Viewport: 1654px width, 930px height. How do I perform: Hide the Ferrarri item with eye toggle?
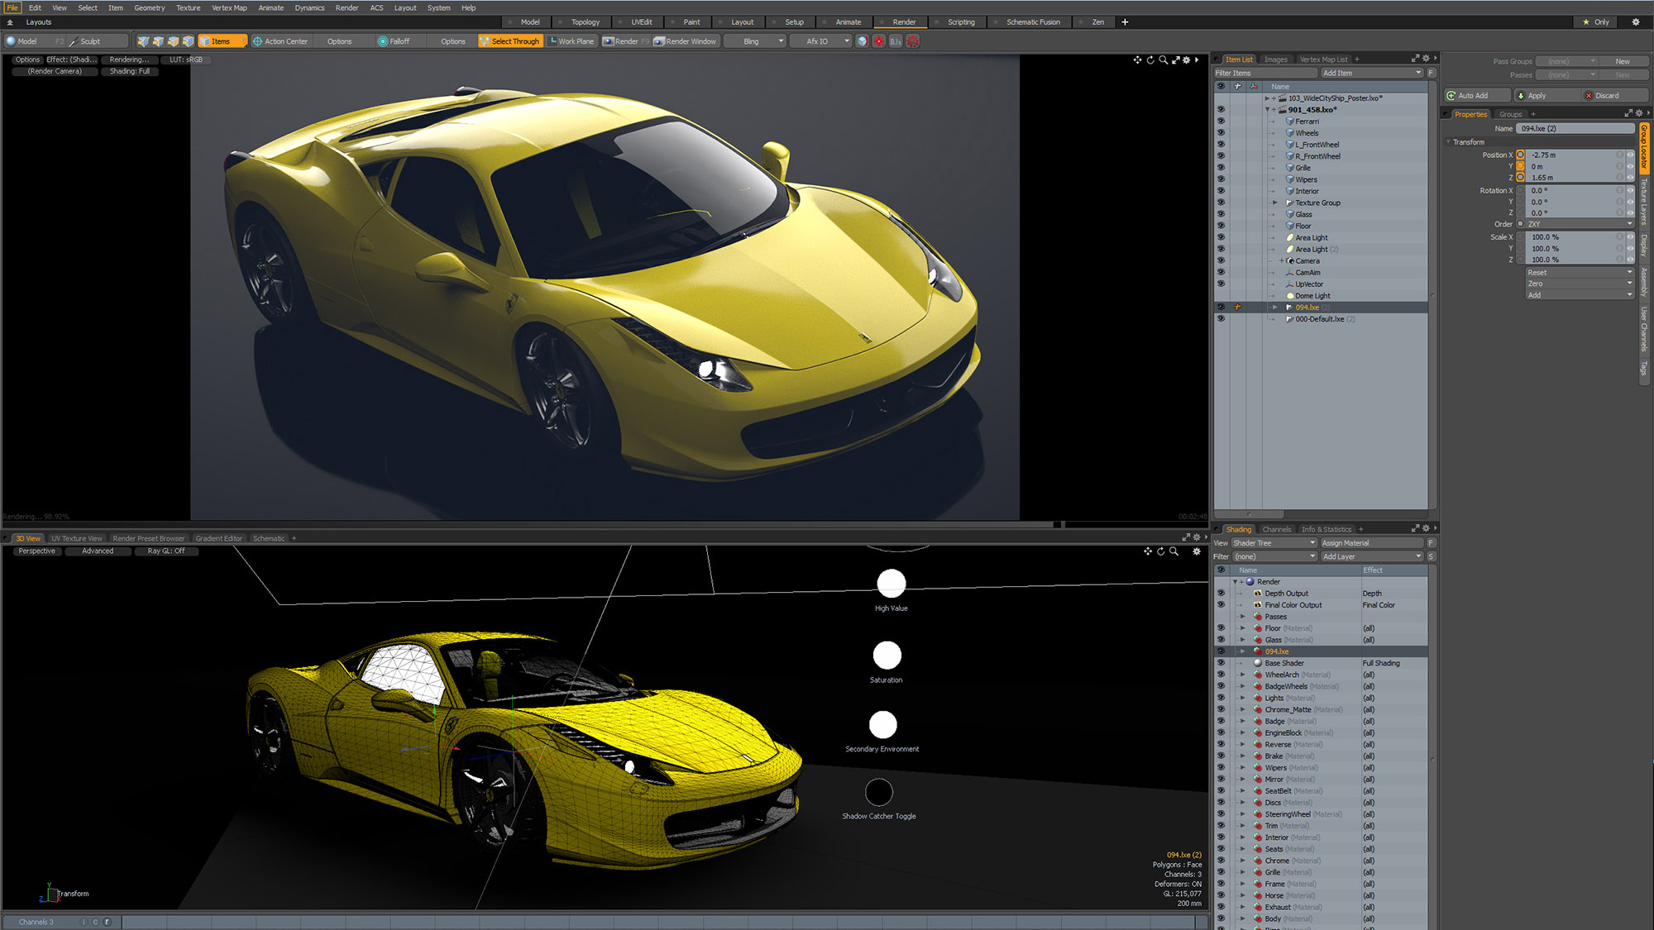1221,122
